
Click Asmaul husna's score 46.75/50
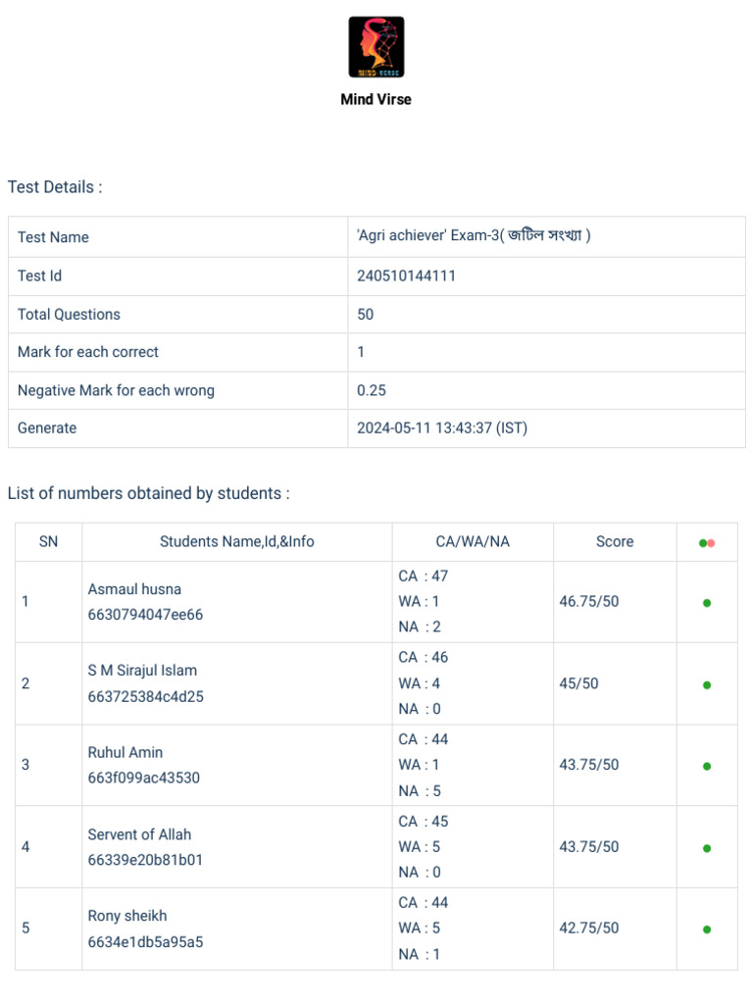tap(589, 601)
